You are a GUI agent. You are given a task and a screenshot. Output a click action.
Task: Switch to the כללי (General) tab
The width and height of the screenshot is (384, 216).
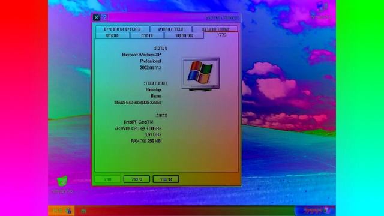coord(221,35)
